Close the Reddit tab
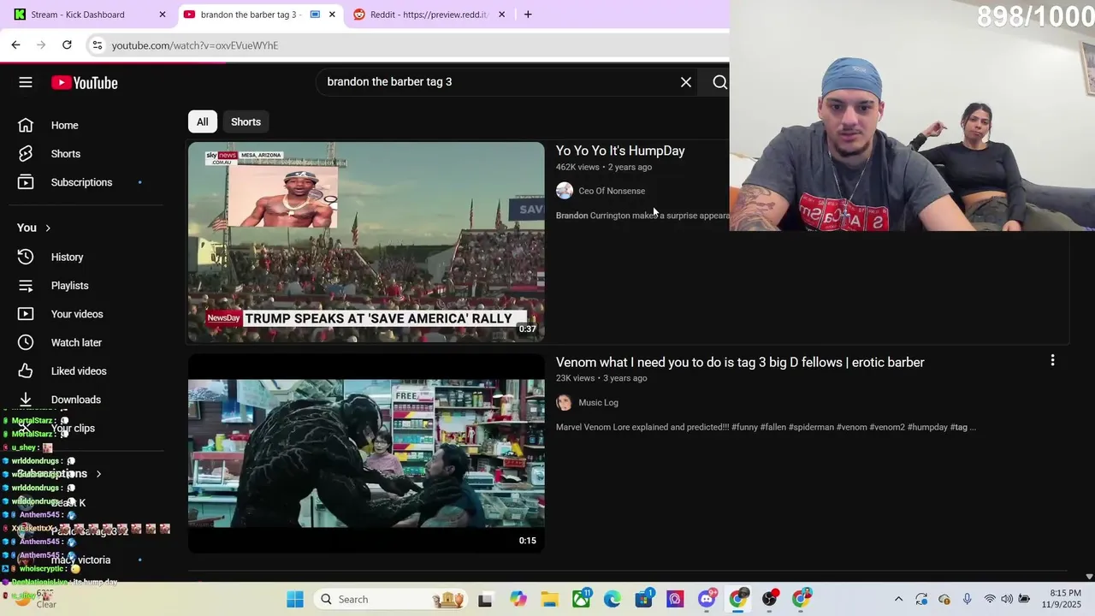Screen dimensions: 1095x616 tap(501, 15)
